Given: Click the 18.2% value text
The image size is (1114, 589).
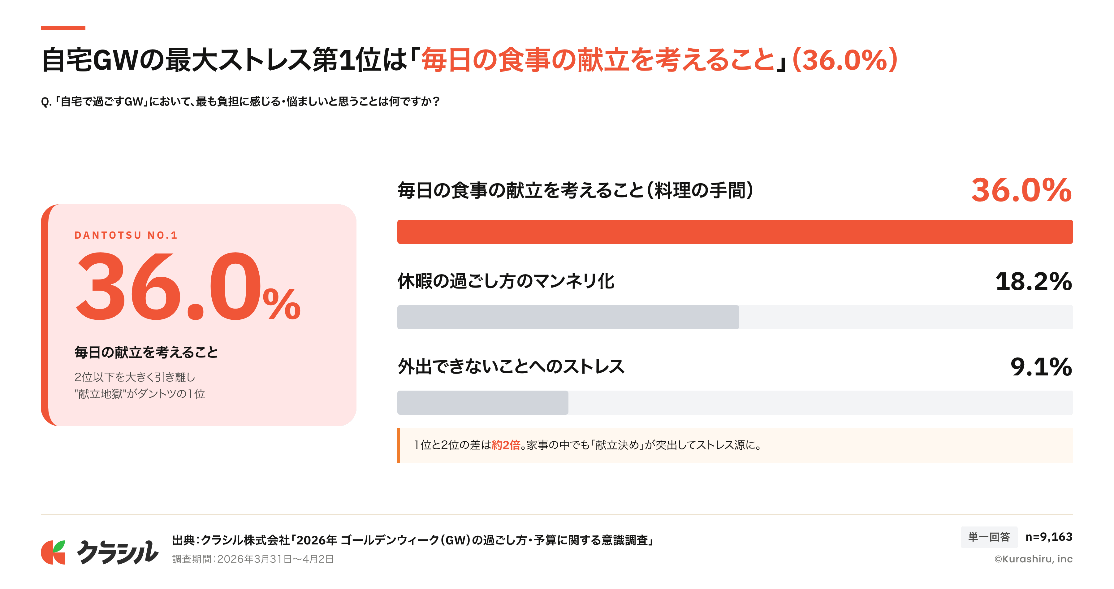Looking at the screenshot, I should tap(1033, 282).
